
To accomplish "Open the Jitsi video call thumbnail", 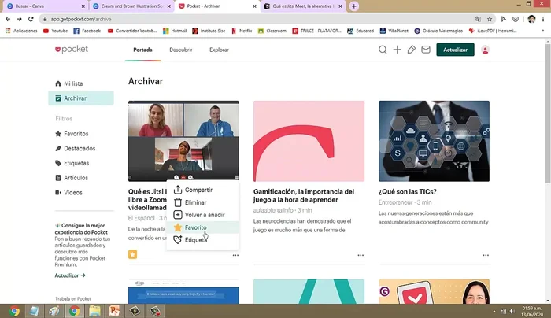I will click(x=183, y=141).
